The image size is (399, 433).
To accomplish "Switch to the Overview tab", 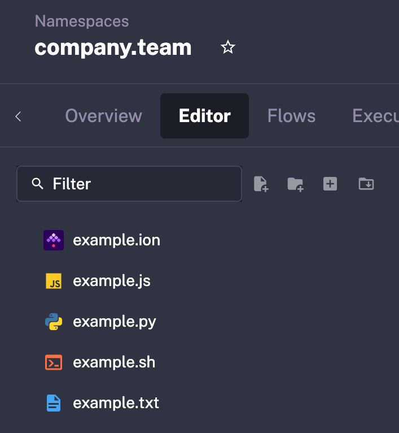I will [103, 116].
